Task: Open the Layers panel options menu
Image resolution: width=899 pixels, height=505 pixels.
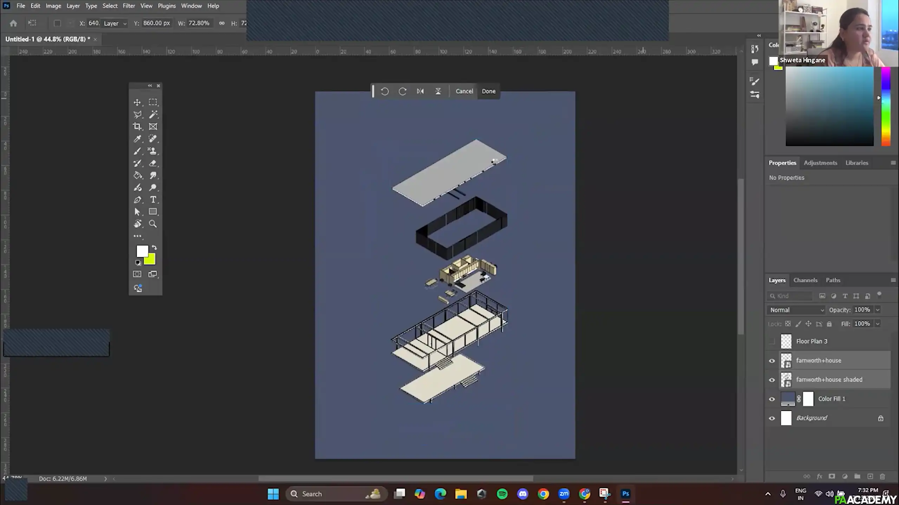Action: [x=893, y=280]
